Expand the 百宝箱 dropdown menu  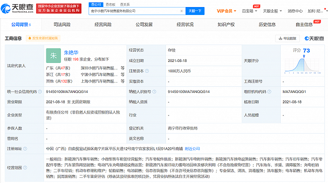250,11
